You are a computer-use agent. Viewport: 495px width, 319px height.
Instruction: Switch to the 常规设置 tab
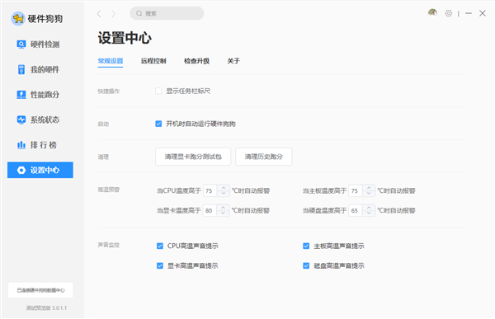(x=111, y=61)
